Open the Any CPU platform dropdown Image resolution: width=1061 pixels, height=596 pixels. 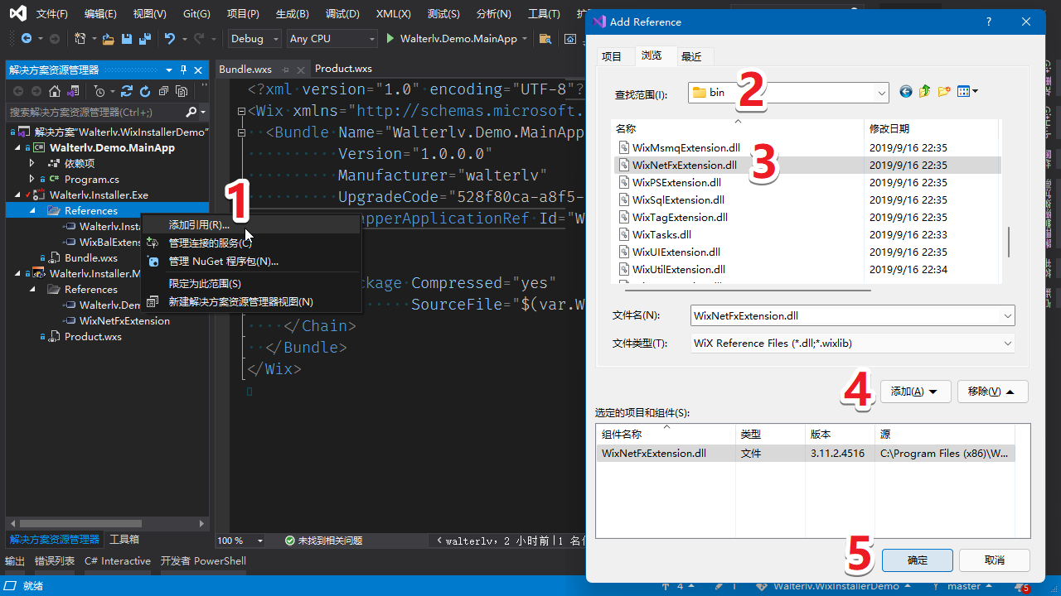pos(332,39)
